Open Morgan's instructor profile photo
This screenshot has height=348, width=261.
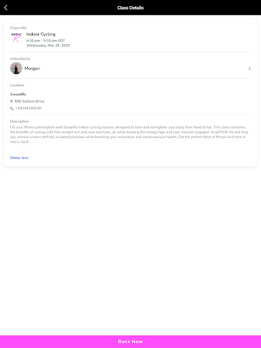pyautogui.click(x=16, y=68)
